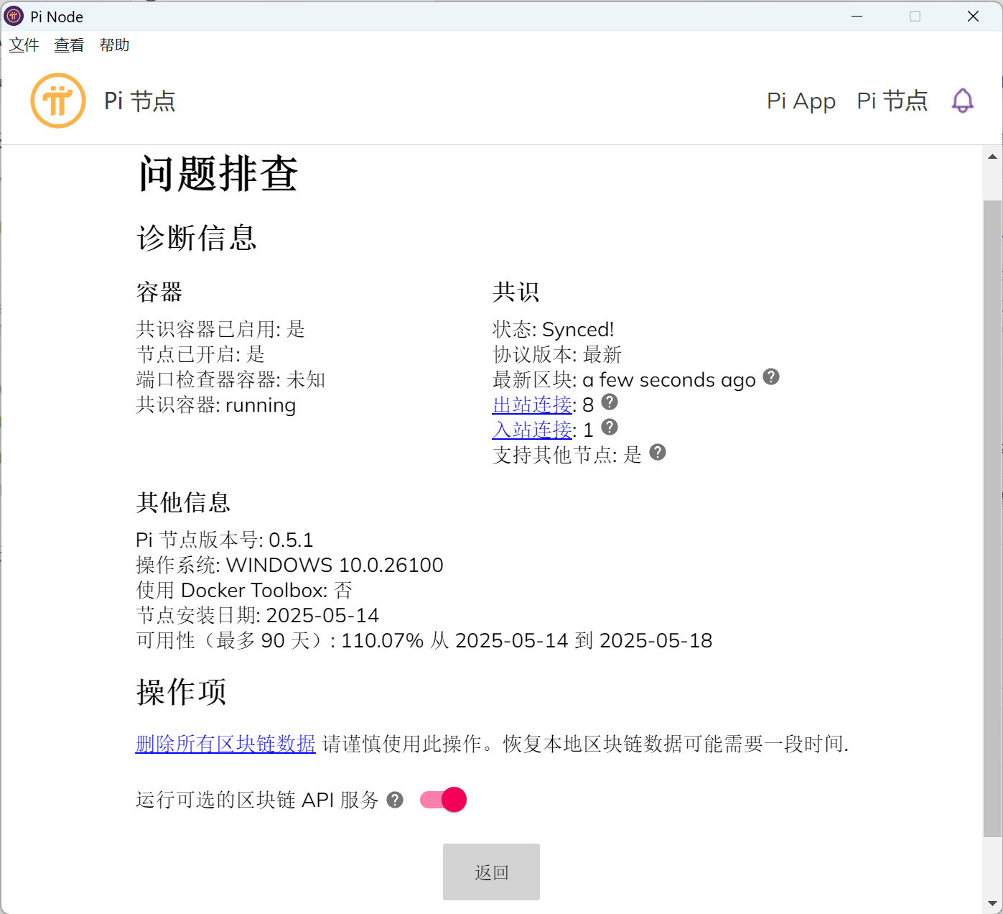Click the 问题排查 page heading
1003x914 pixels.
click(218, 174)
